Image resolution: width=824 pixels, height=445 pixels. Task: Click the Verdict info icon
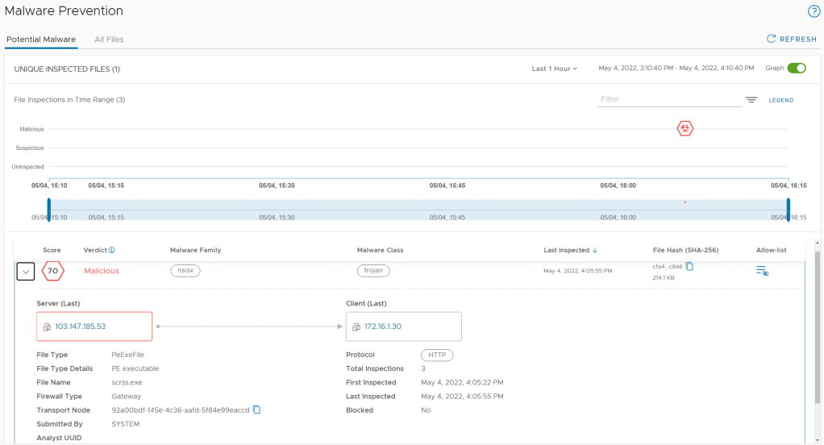pos(111,250)
